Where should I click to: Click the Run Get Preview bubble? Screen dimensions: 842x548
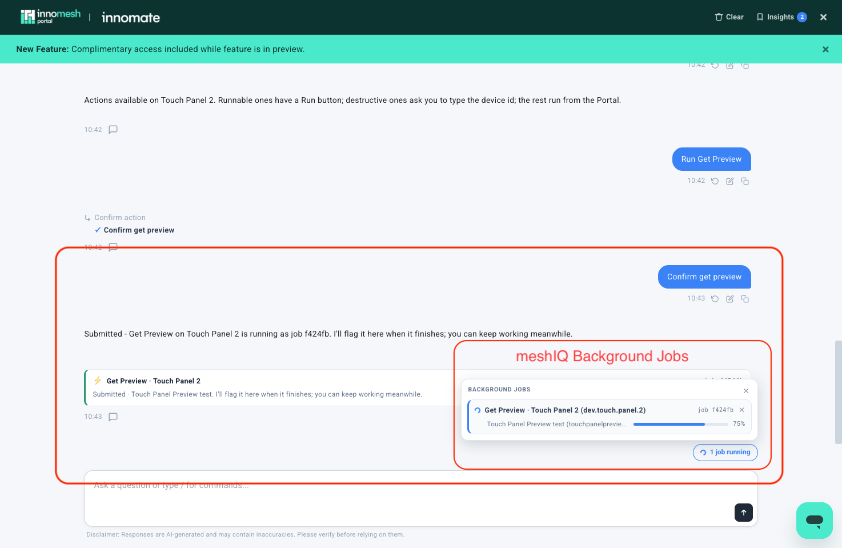[711, 159]
